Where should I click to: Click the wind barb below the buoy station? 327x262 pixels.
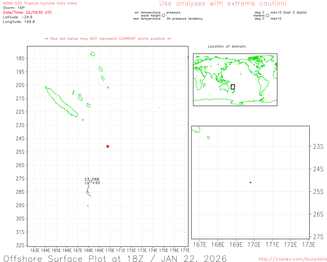click(x=88, y=191)
